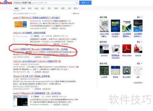Open the 更多 tab menu
Screen dimensions: 153x111
click(x=76, y=8)
